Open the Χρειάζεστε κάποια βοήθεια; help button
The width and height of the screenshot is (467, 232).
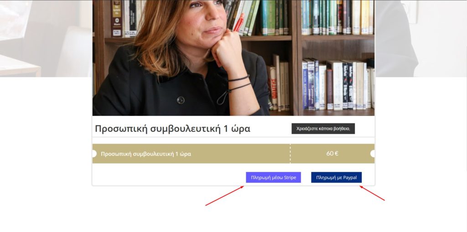click(x=323, y=129)
